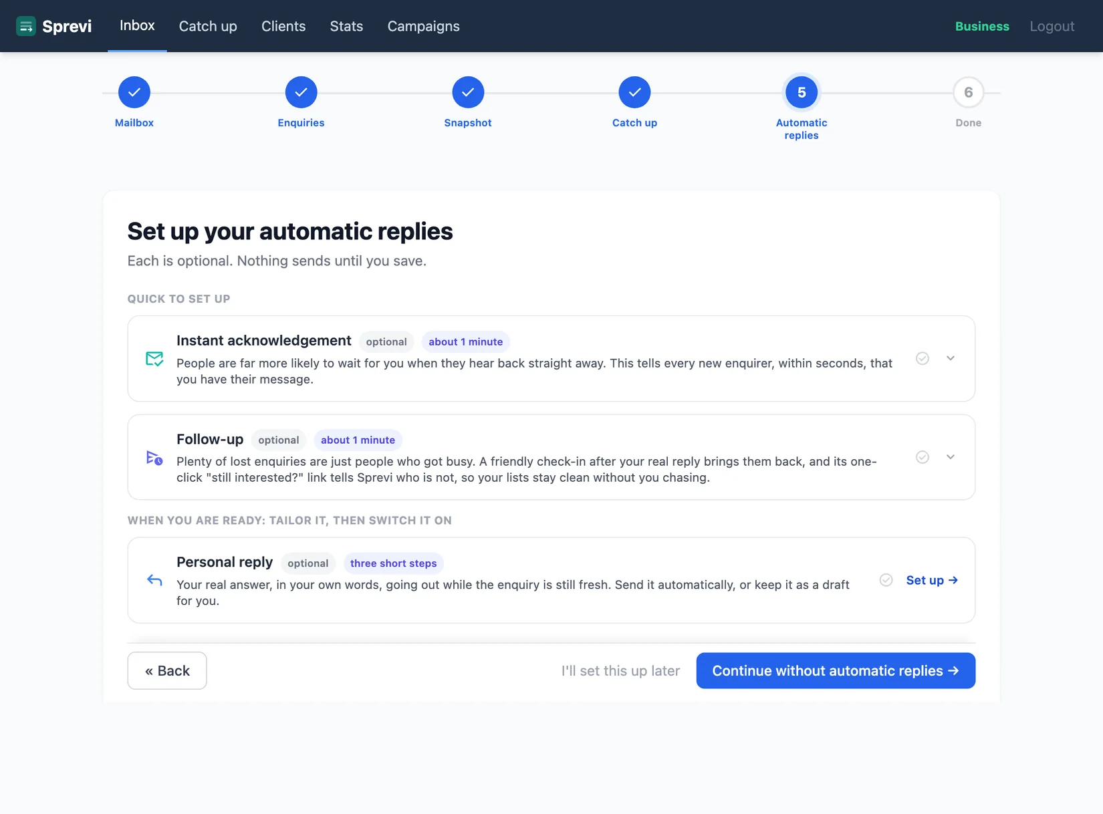
Task: Click the Back button
Action: click(167, 670)
